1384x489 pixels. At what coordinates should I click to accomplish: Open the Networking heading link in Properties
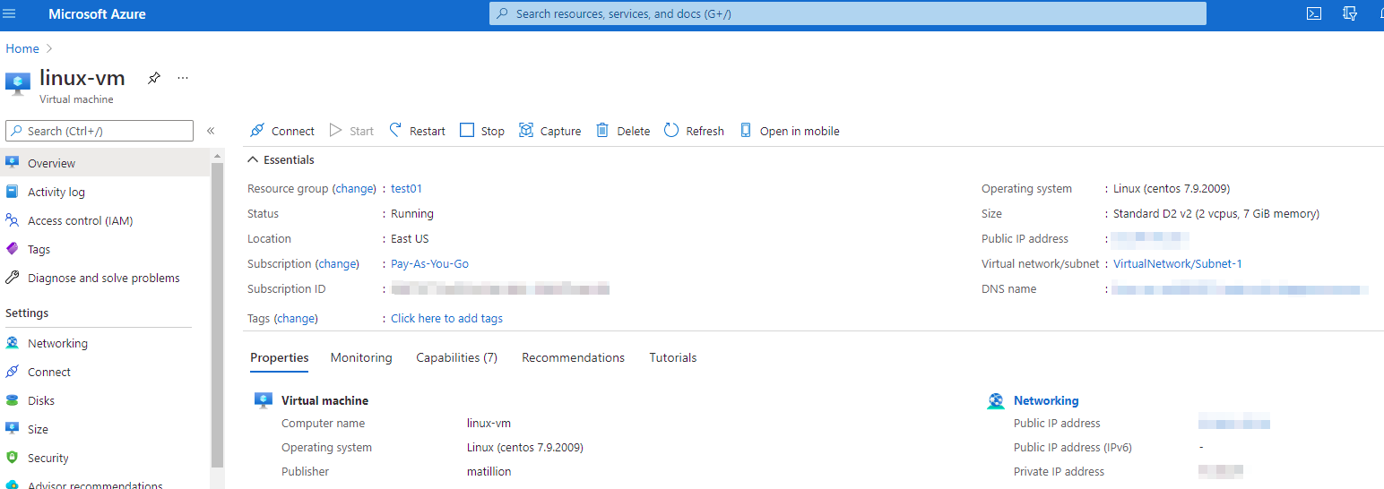tap(1046, 400)
